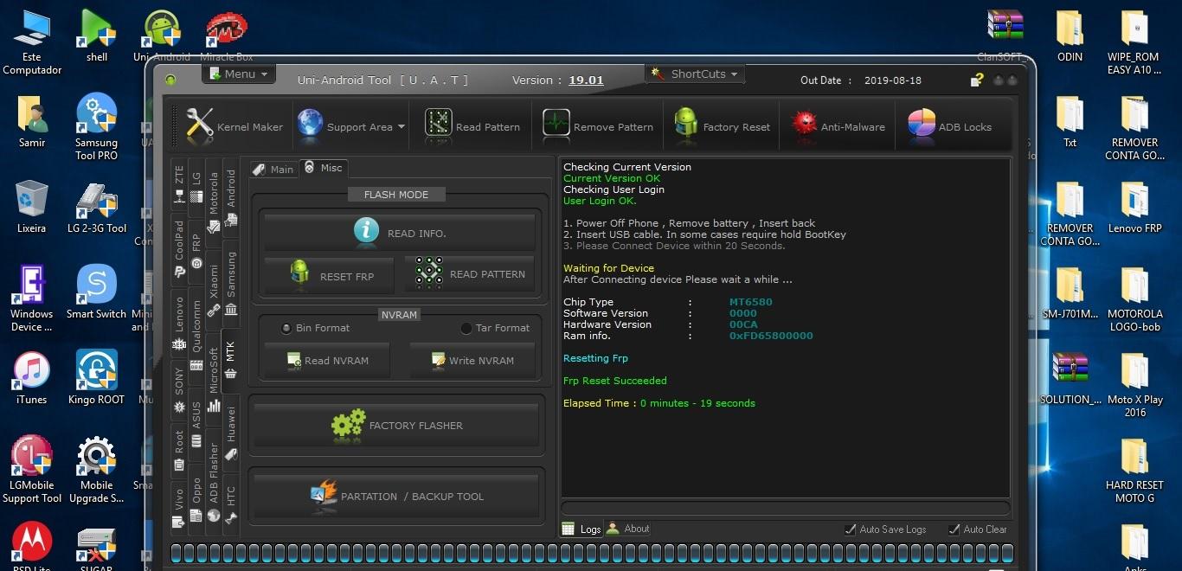Screen dimensions: 1182x571
Task: Click the Read NVRAM button
Action: 327,360
